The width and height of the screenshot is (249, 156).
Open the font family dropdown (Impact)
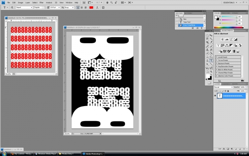(32, 7)
